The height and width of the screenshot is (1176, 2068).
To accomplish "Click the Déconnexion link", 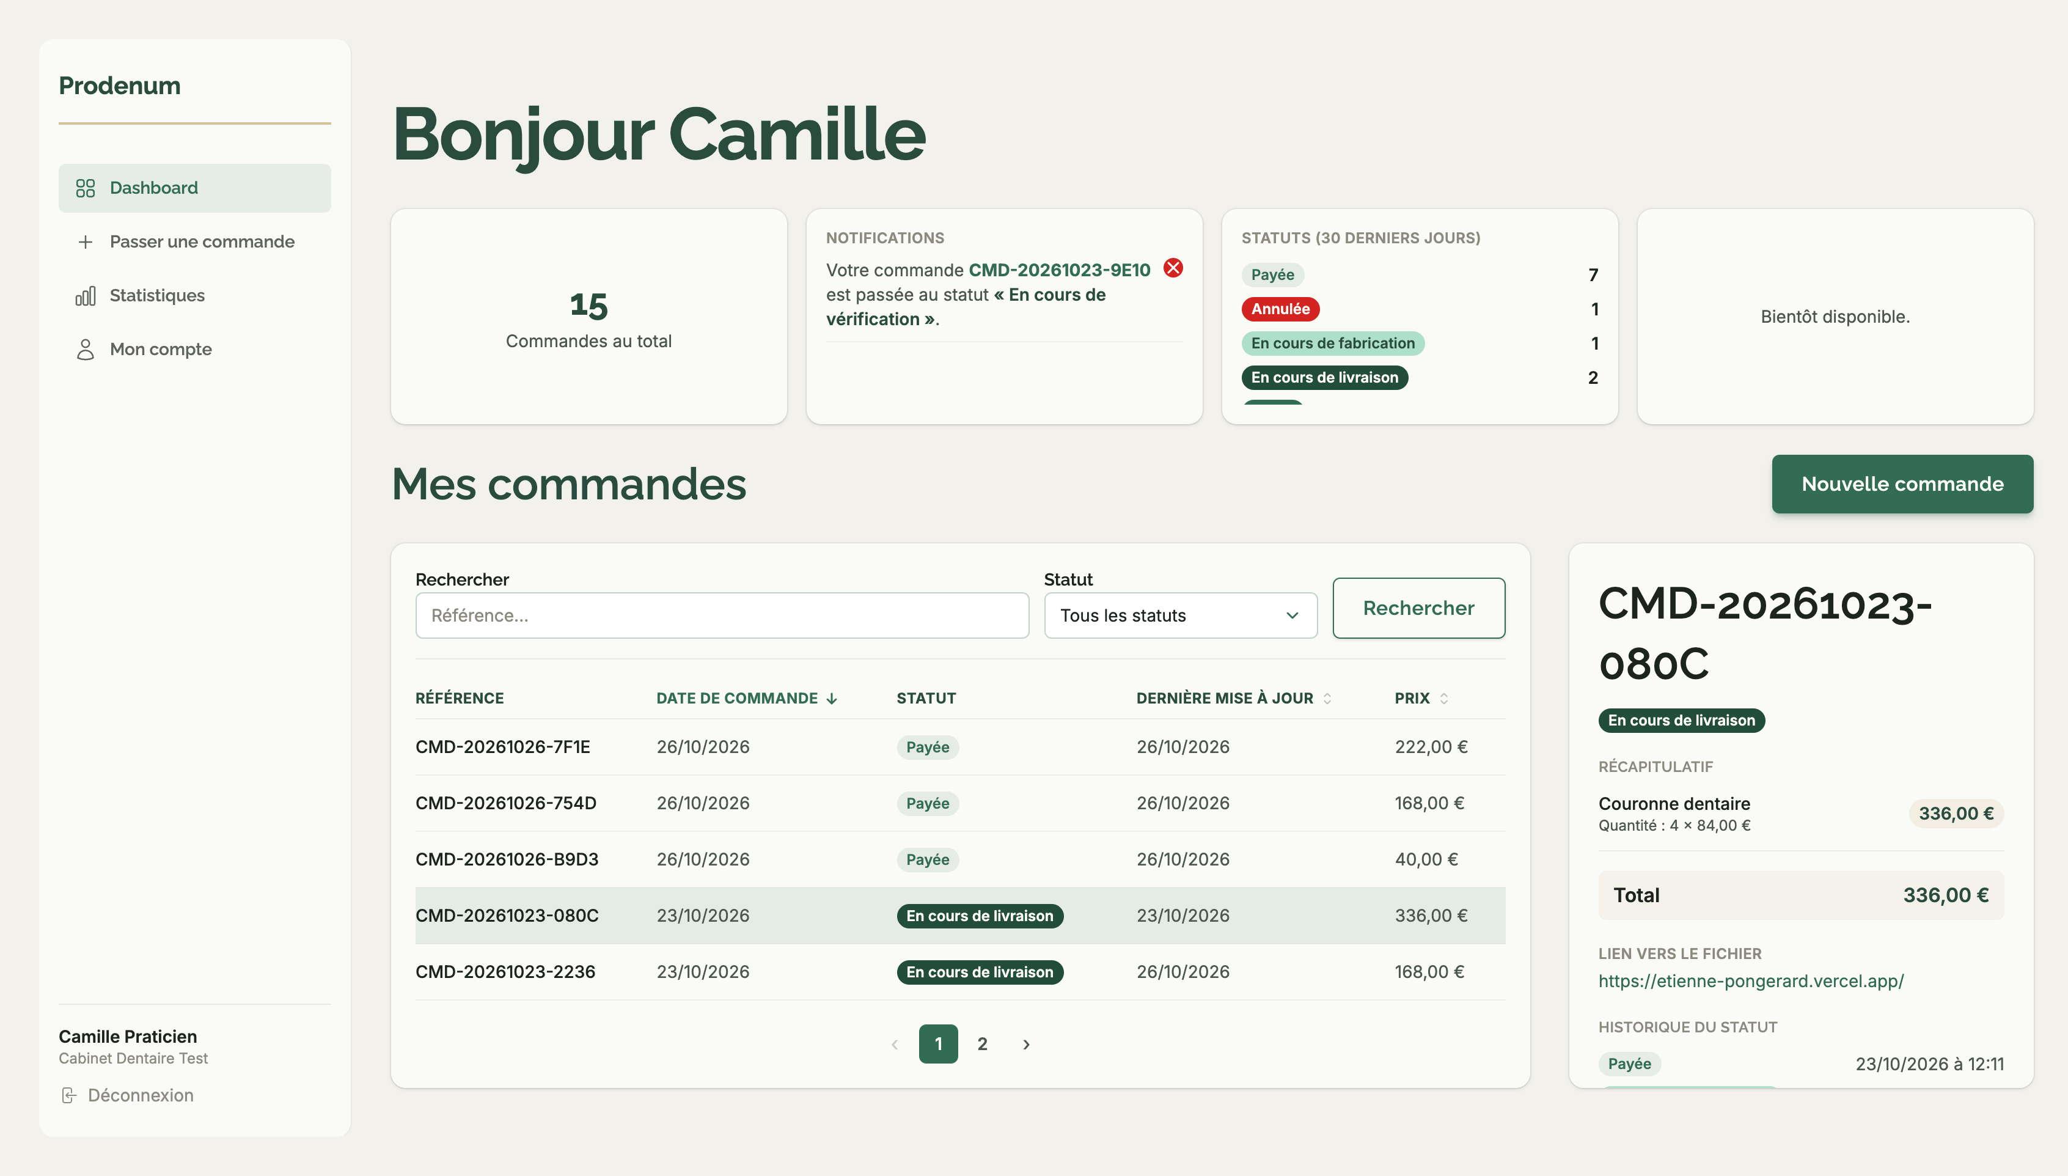I will pyautogui.click(x=128, y=1095).
